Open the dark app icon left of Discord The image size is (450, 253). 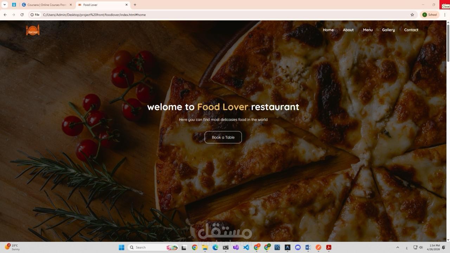tap(288, 247)
